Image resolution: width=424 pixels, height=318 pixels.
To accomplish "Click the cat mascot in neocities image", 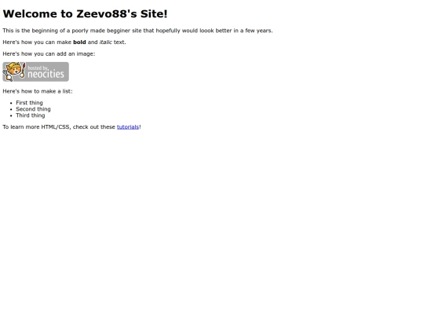I will (x=14, y=71).
